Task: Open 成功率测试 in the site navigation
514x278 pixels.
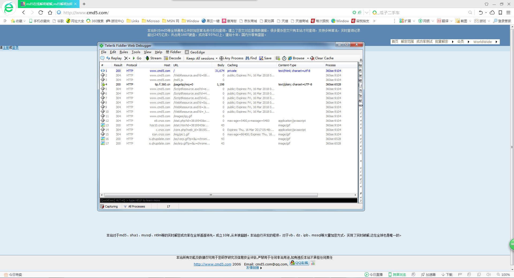Action: click(x=424, y=42)
